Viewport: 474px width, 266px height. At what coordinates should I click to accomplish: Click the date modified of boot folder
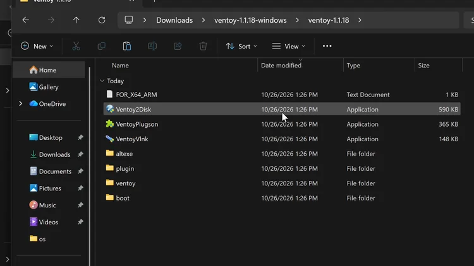tap(289, 198)
